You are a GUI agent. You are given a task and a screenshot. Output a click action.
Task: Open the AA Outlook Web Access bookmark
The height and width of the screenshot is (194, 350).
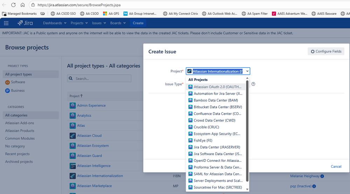click(x=219, y=14)
